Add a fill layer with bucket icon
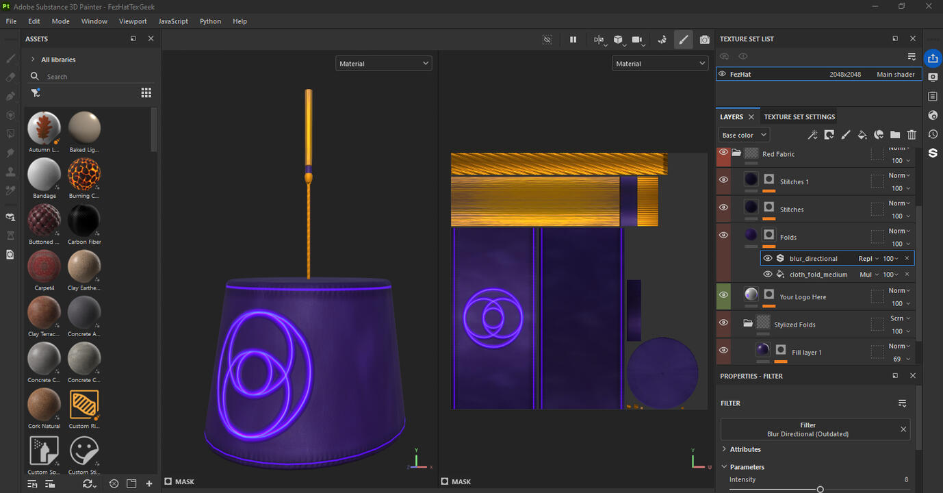 pos(862,135)
